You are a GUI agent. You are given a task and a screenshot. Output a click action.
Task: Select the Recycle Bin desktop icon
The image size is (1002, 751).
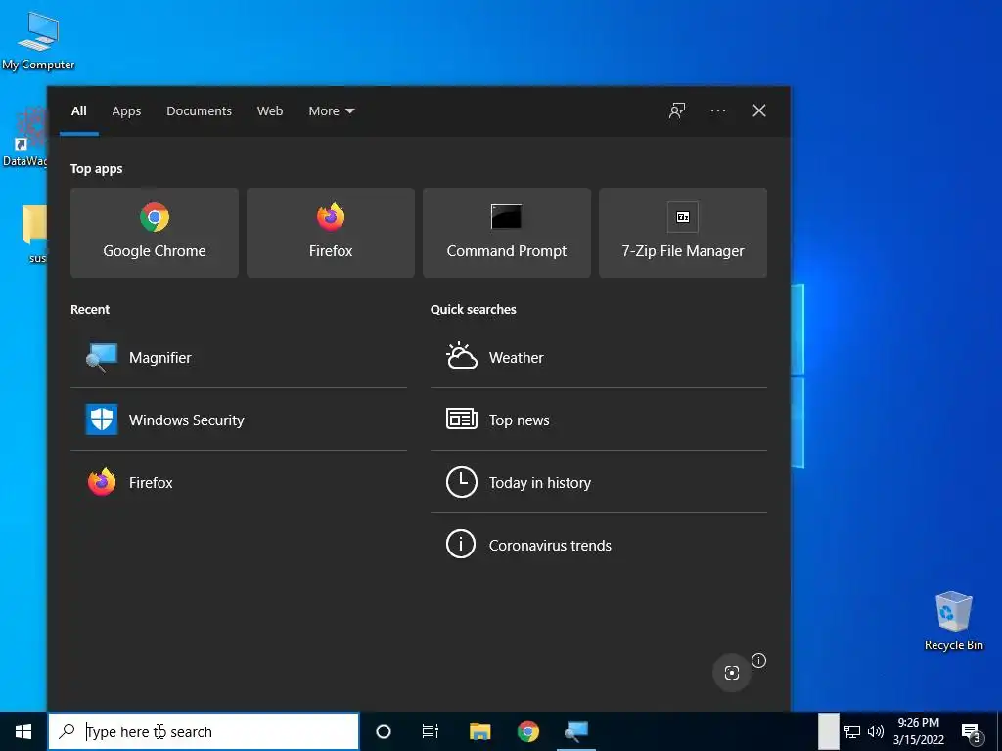[953, 621]
